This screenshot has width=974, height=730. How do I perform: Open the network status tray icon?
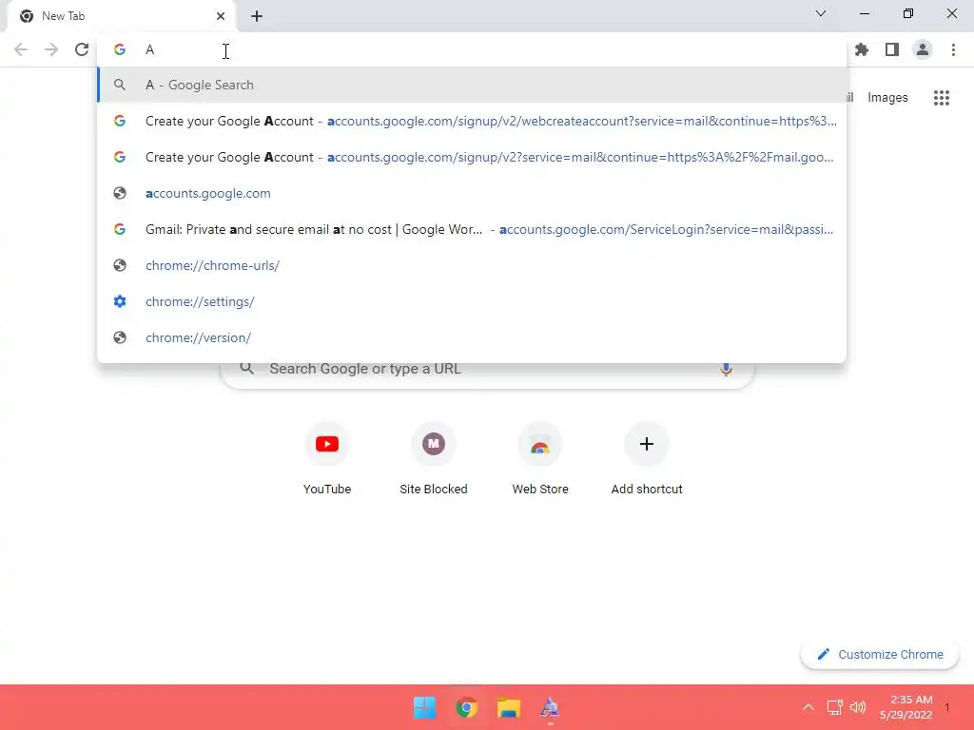(834, 707)
